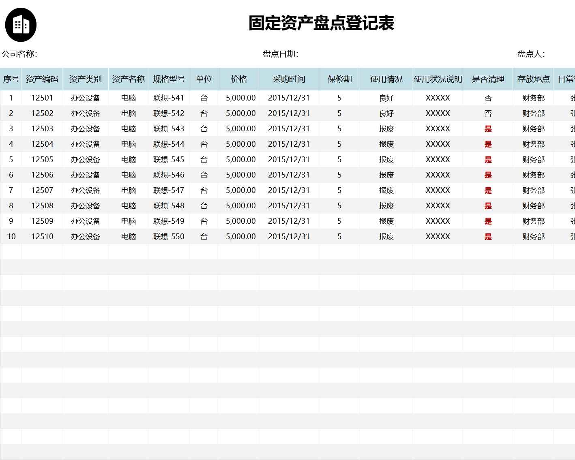Select asset code 12501 in row 1
Image resolution: width=575 pixels, height=460 pixels.
42,97
